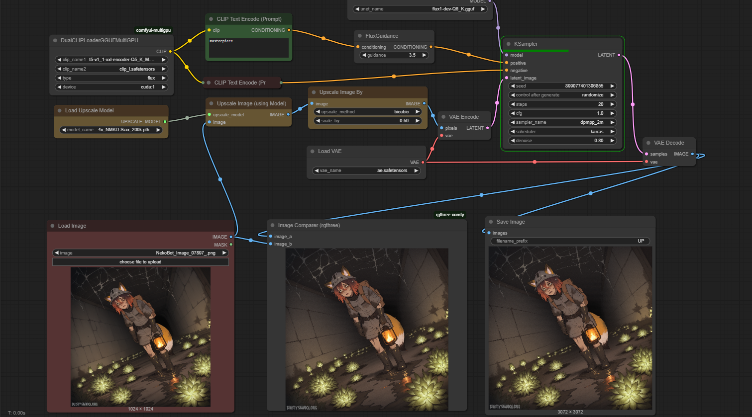752x417 pixels.
Task: Open the clip_name2 clip_l.safetensors dropdown
Action: [111, 69]
